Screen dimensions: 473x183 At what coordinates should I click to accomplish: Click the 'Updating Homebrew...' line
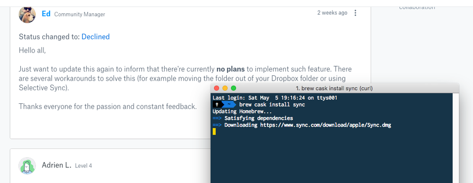(242, 111)
